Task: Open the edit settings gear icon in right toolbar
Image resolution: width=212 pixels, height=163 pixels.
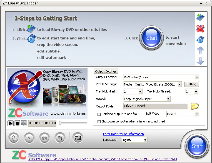Action: (x=200, y=39)
